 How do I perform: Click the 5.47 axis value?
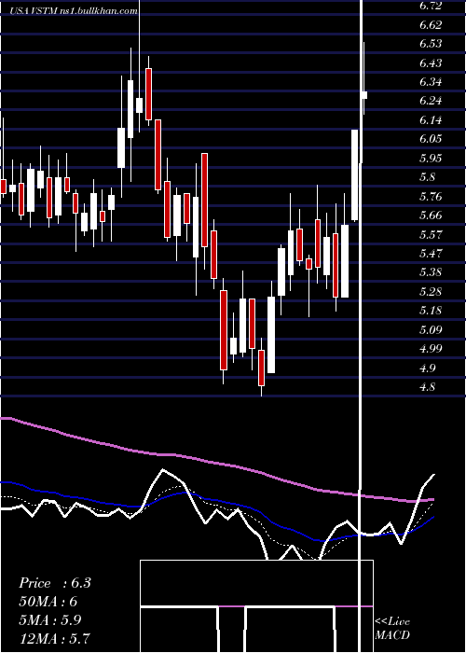tap(431, 254)
